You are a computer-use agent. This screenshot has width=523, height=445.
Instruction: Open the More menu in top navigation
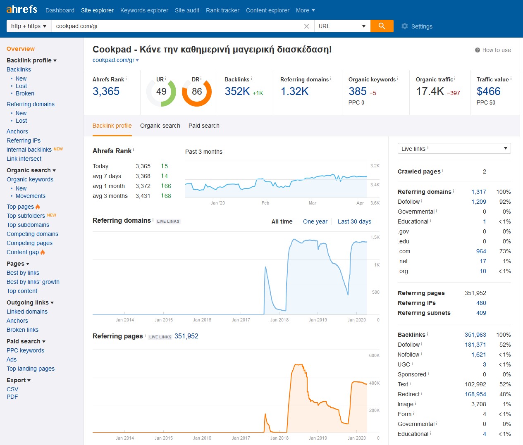click(x=306, y=10)
